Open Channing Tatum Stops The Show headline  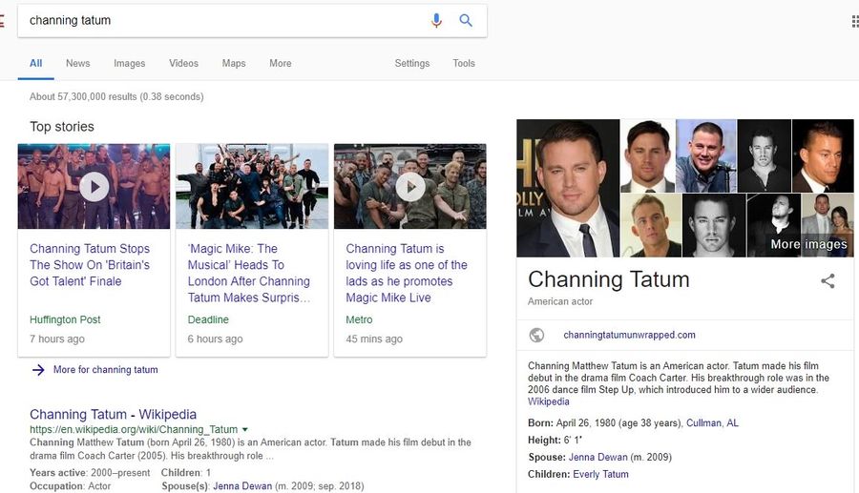(x=90, y=265)
